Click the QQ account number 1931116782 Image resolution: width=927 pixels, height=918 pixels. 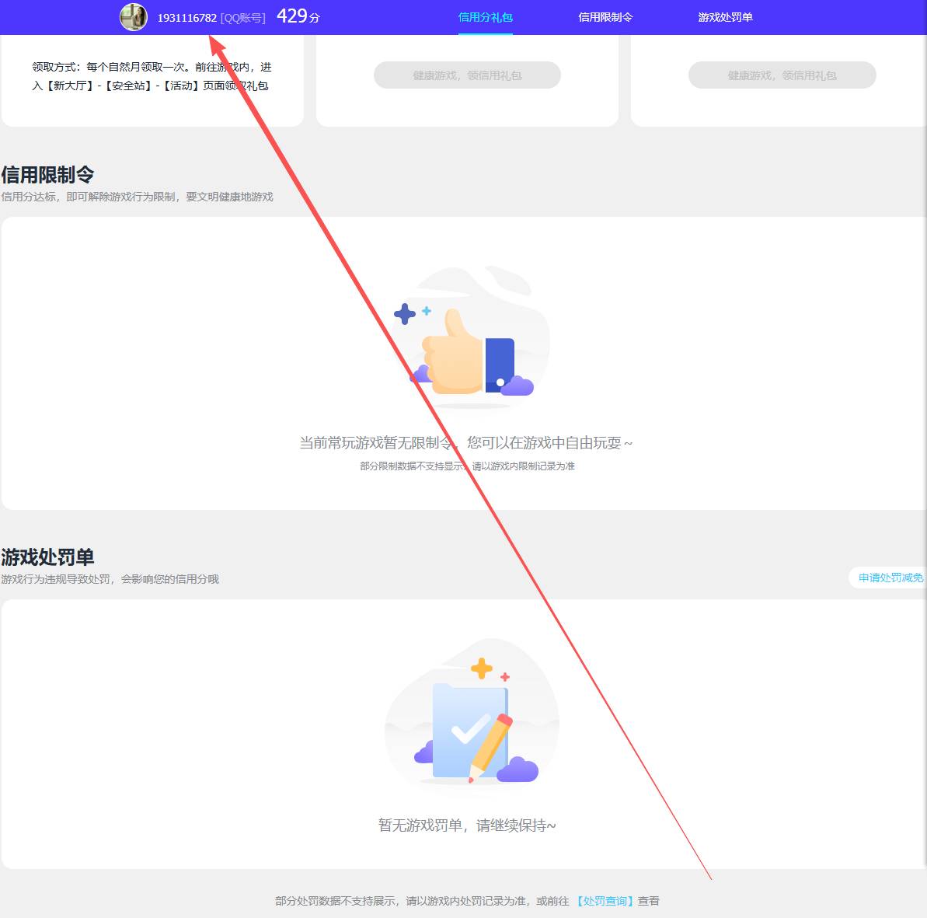[186, 16]
